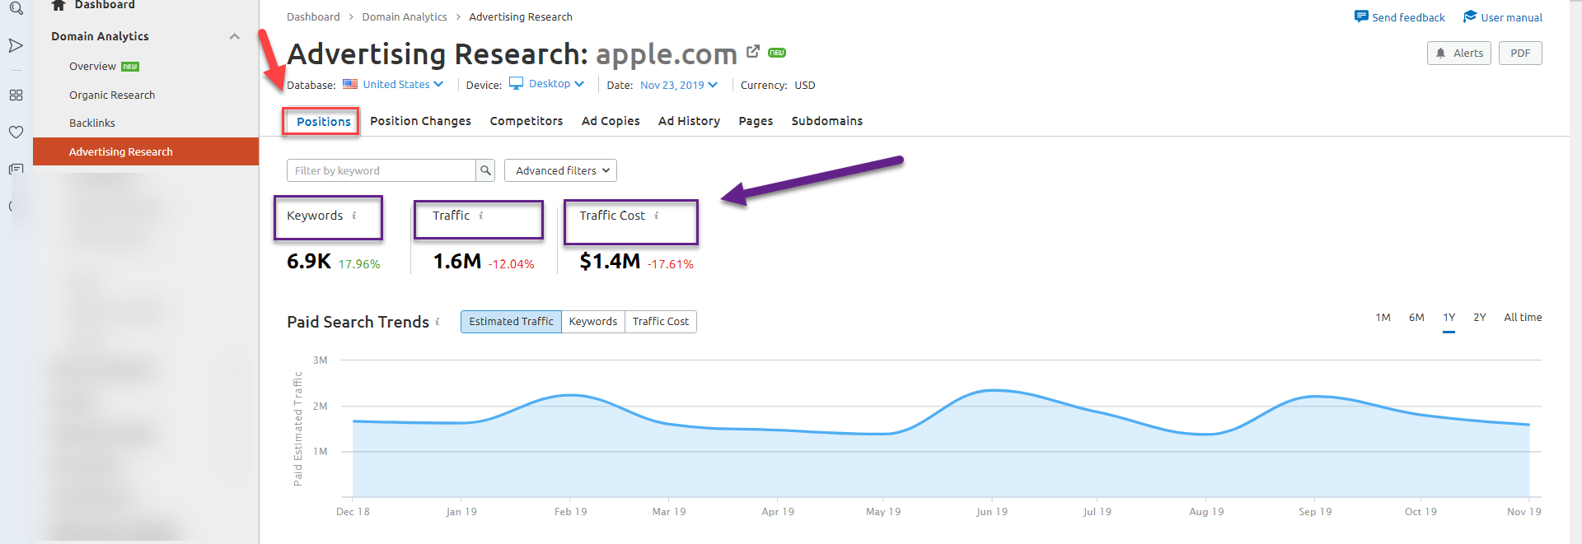Click the paper plane icon in left rail
Screen dimensions: 1582x544
tap(16, 46)
